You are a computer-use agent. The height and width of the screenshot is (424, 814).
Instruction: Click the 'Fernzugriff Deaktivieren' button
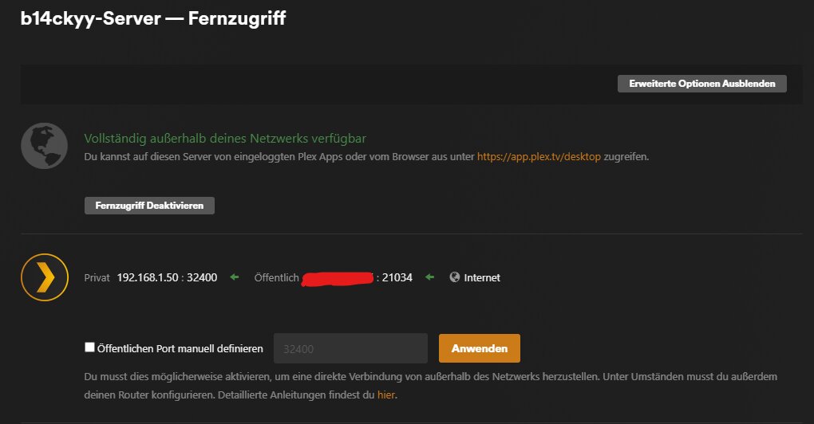tap(149, 206)
